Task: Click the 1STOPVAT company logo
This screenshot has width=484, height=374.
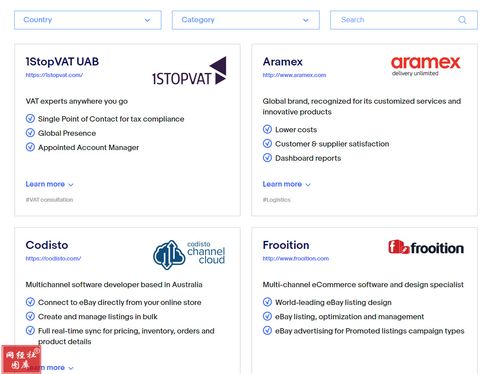Action: (189, 71)
